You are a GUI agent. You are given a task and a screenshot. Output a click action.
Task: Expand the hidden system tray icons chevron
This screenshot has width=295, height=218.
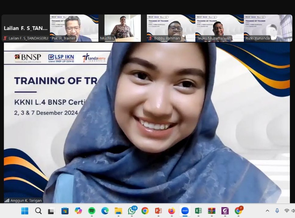coord(267,211)
